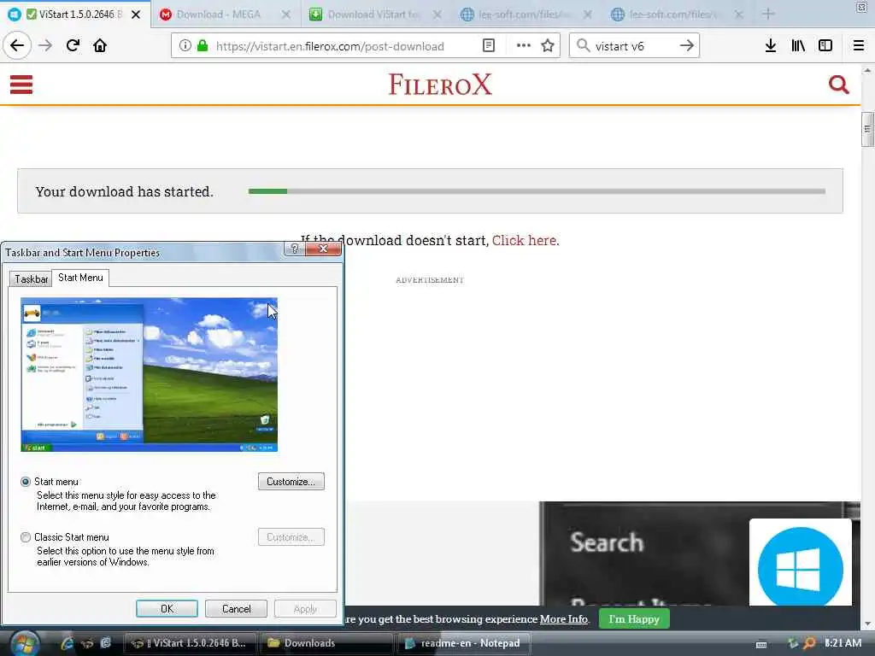Image resolution: width=875 pixels, height=656 pixels.
Task: Submit search with the arrow button
Action: (687, 46)
